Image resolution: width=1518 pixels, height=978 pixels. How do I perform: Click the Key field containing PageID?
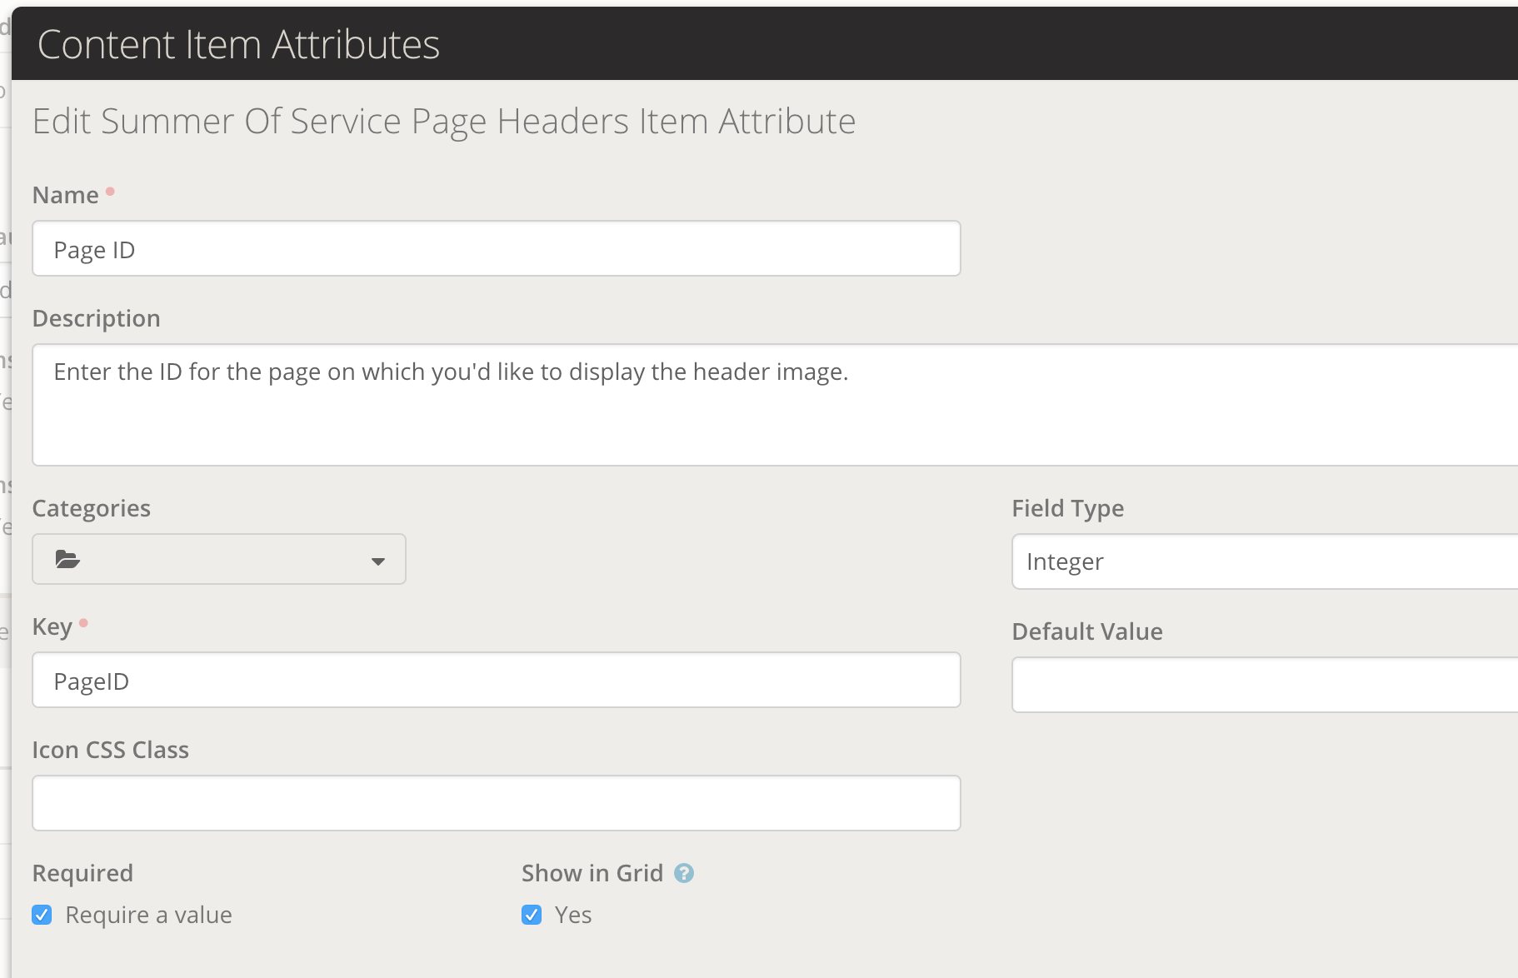[496, 681]
